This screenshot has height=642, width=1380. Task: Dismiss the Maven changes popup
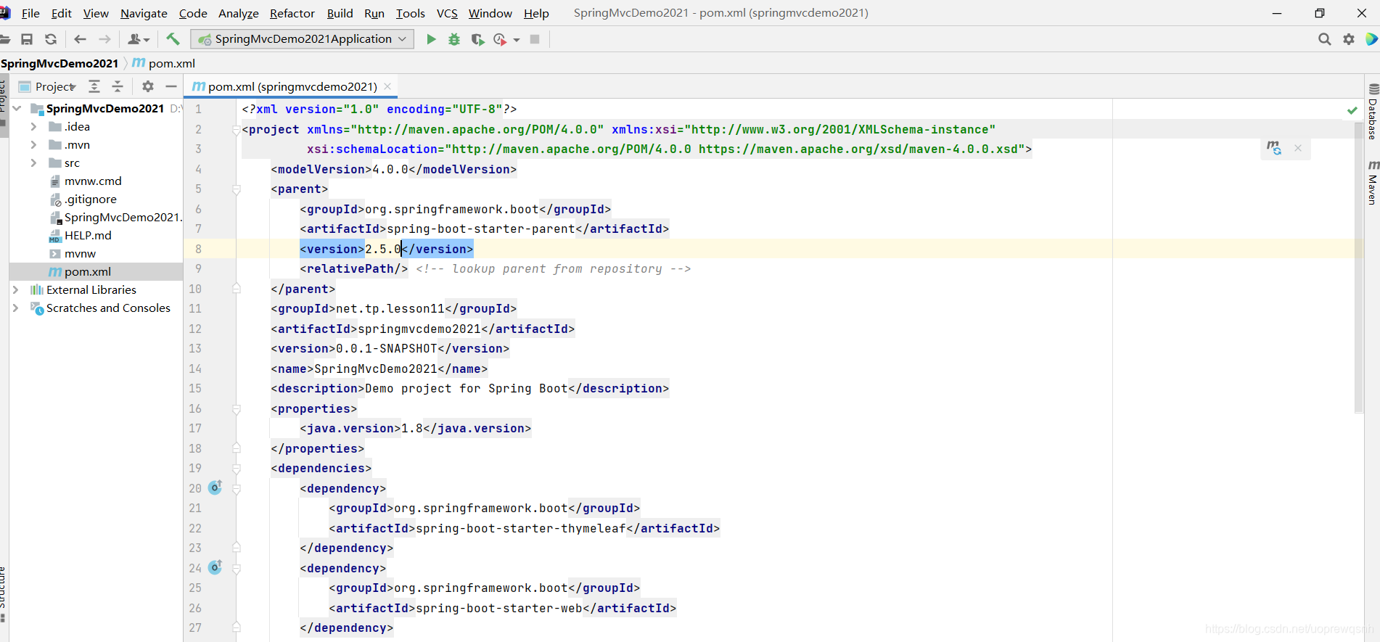click(1298, 148)
